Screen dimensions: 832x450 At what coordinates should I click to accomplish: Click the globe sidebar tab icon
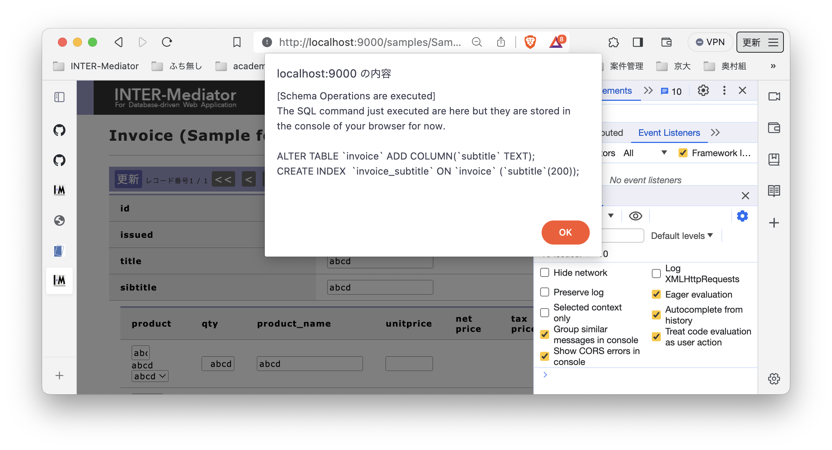coord(59,220)
